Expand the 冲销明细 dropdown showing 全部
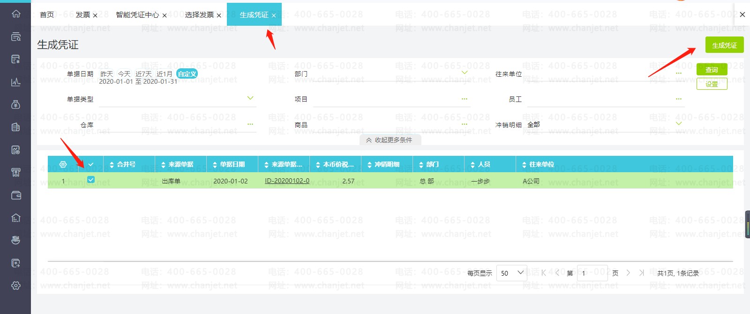The height and width of the screenshot is (314, 750). pyautogui.click(x=679, y=124)
